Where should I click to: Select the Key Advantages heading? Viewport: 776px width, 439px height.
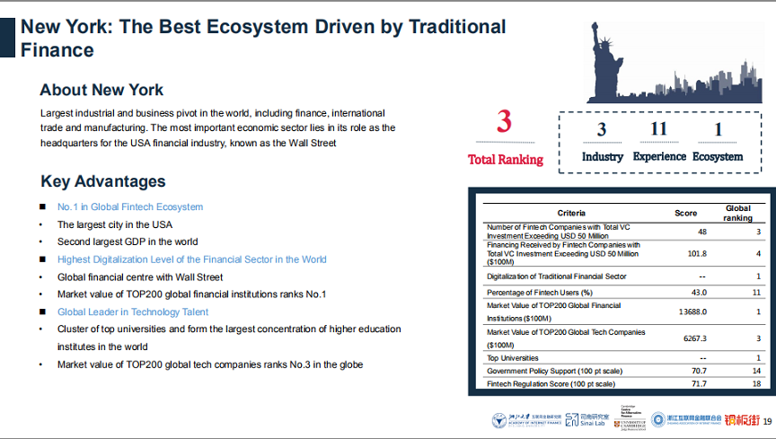coord(103,181)
